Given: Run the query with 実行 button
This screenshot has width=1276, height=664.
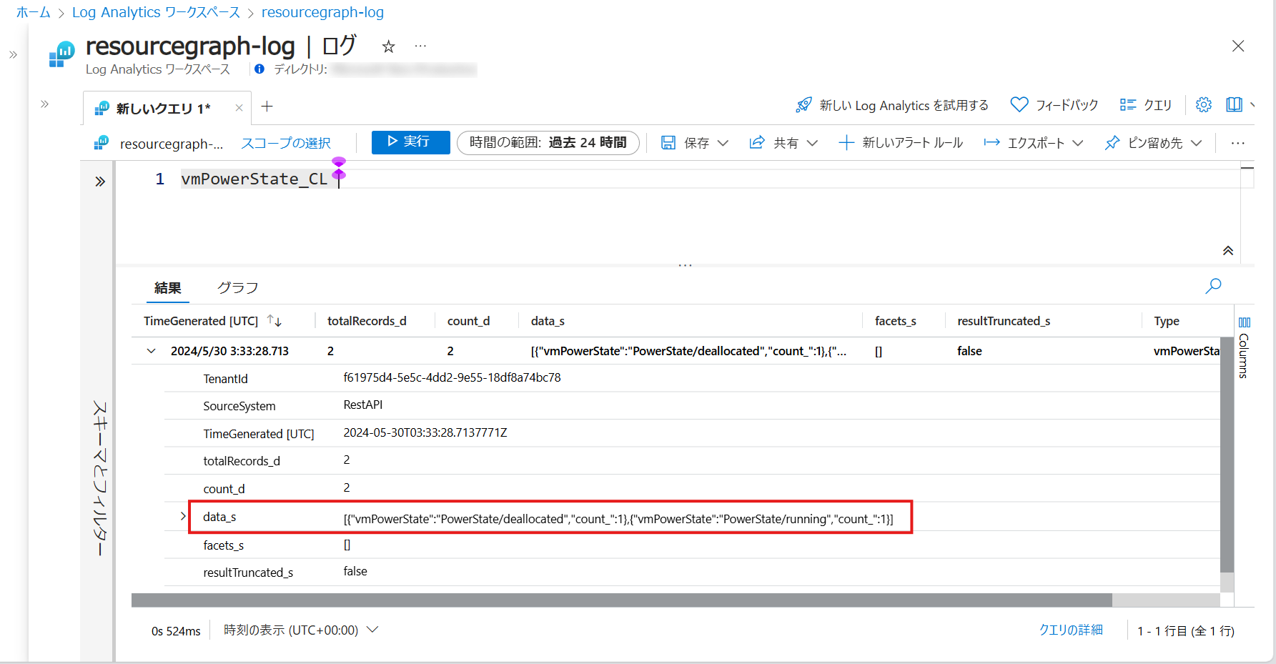Looking at the screenshot, I should [x=410, y=142].
